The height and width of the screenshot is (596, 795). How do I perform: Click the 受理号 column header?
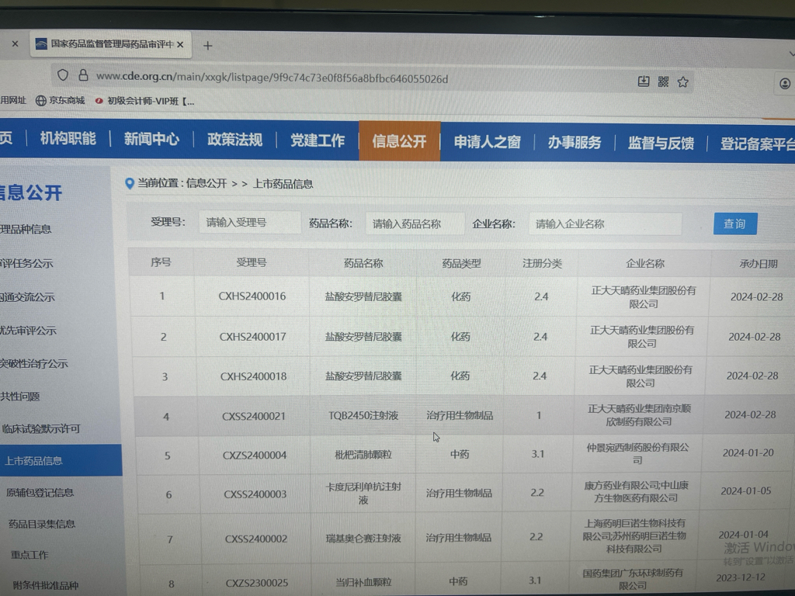(x=252, y=262)
